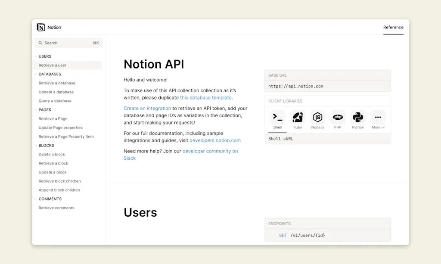The image size is (441, 264).
Task: Open the More client libraries dropdown
Action: [x=377, y=120]
